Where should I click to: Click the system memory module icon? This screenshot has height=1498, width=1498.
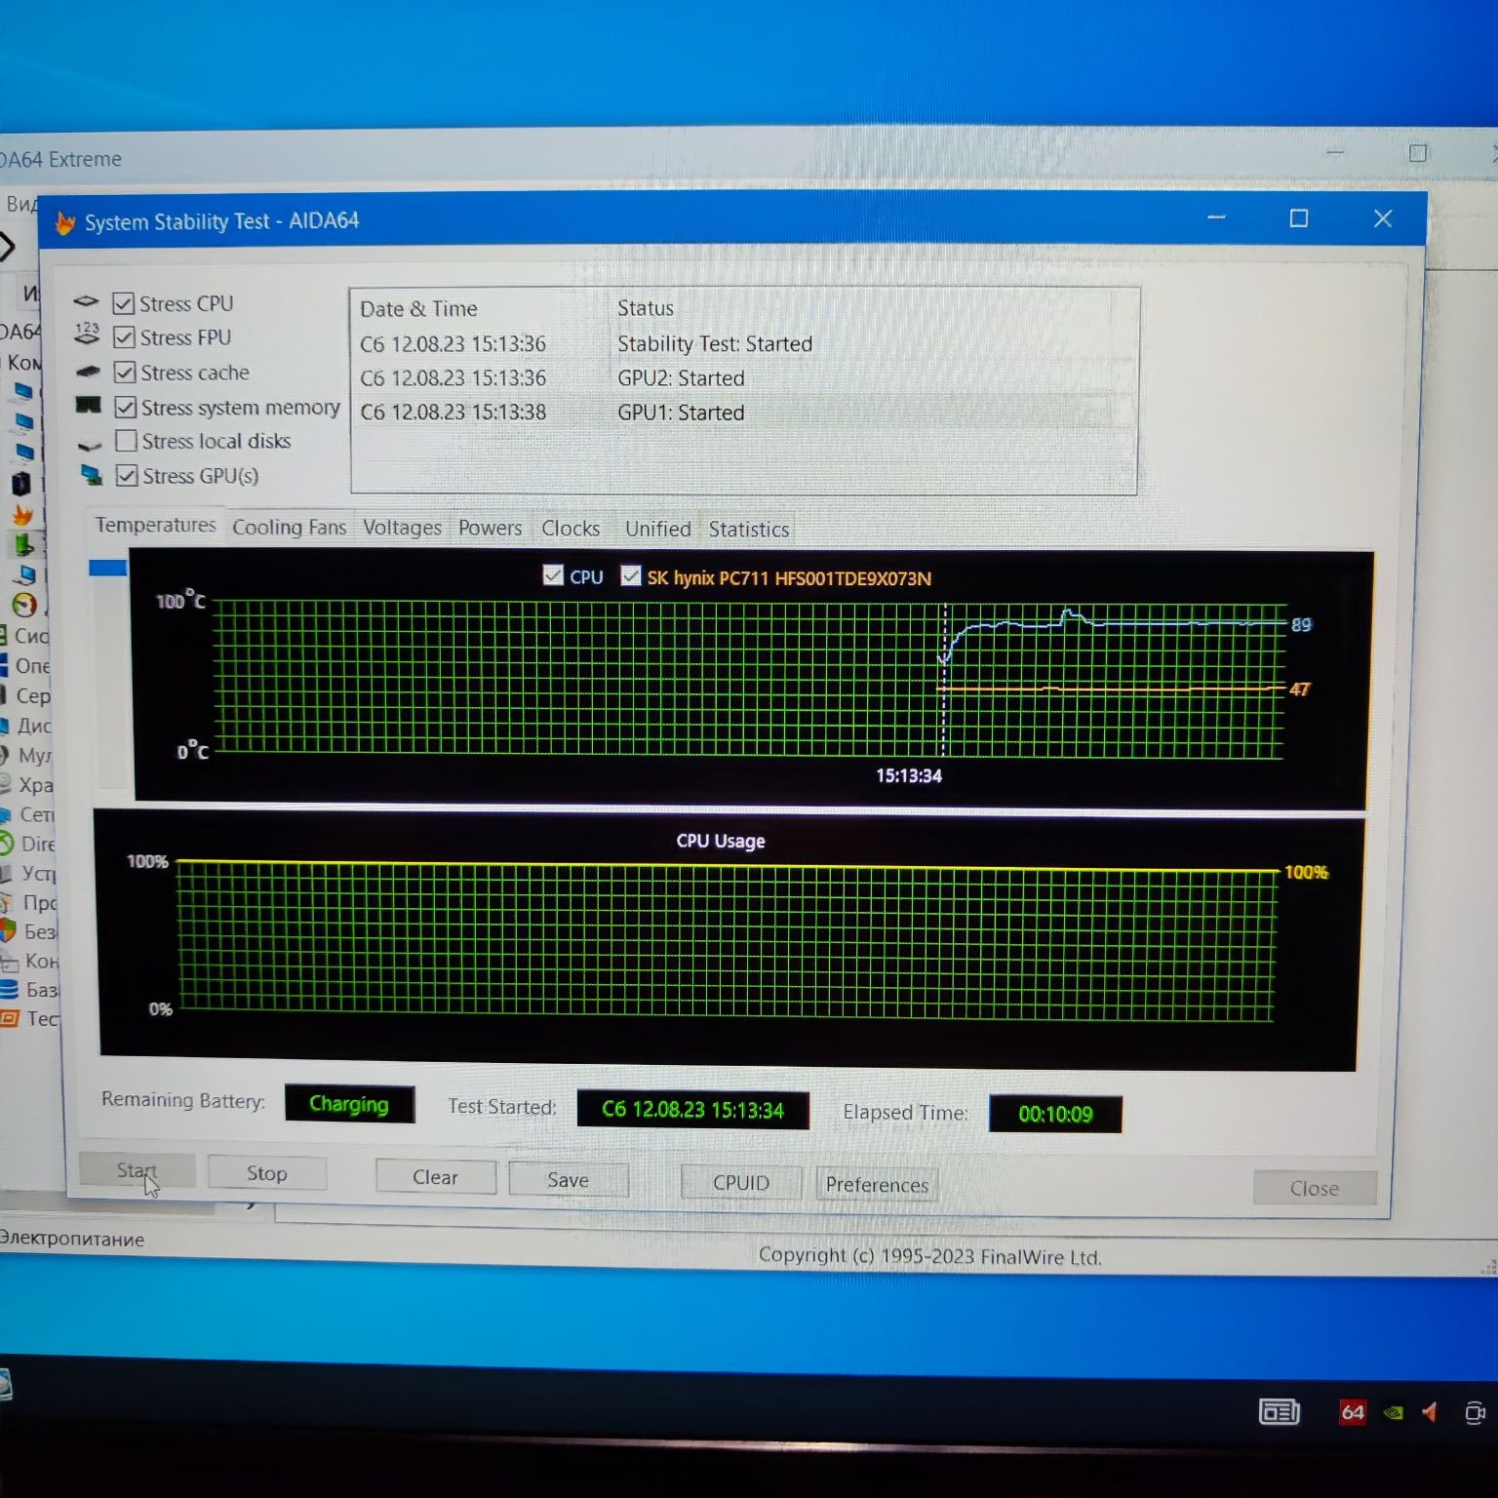pos(89,405)
